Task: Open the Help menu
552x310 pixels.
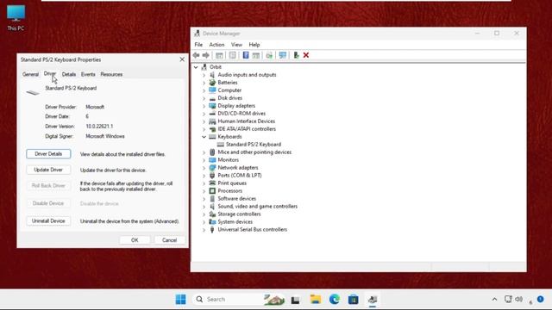Action: click(x=254, y=45)
